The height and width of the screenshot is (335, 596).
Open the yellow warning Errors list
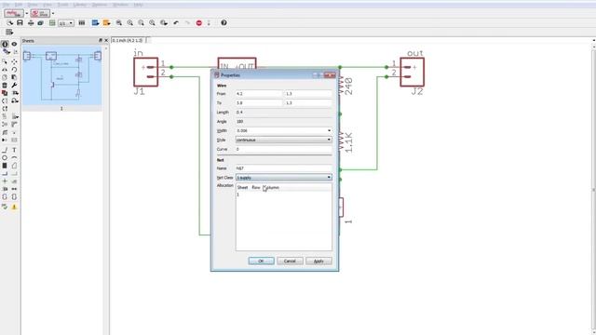point(14,207)
